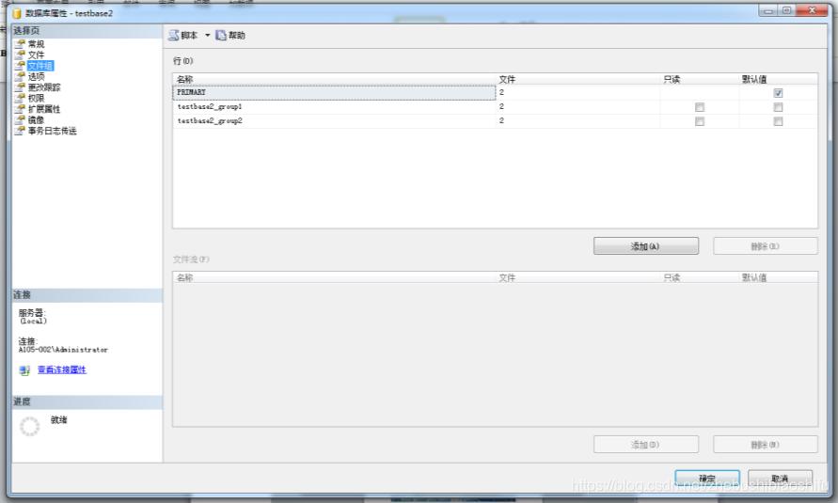Click the A105-002\Administrator connection text

pos(63,350)
